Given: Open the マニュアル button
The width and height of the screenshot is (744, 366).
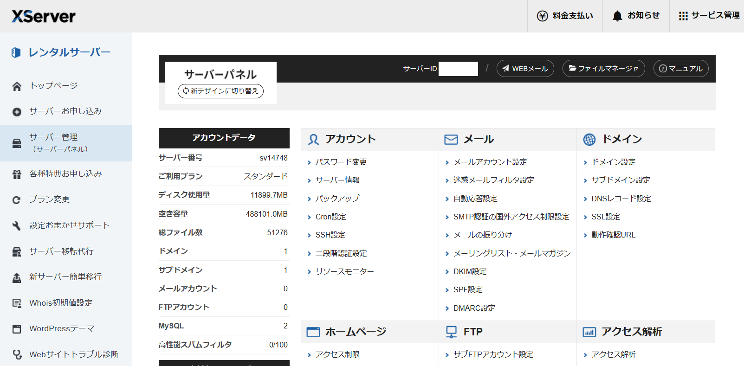Looking at the screenshot, I should coord(681,69).
